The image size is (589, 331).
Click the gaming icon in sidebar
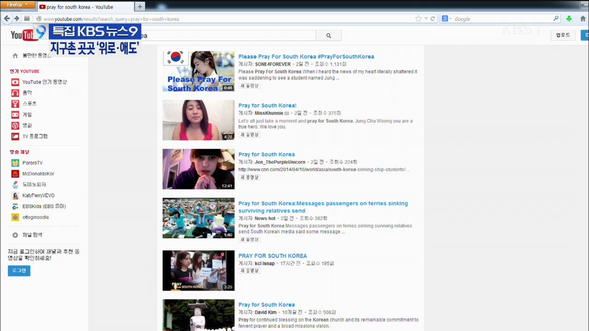point(15,114)
